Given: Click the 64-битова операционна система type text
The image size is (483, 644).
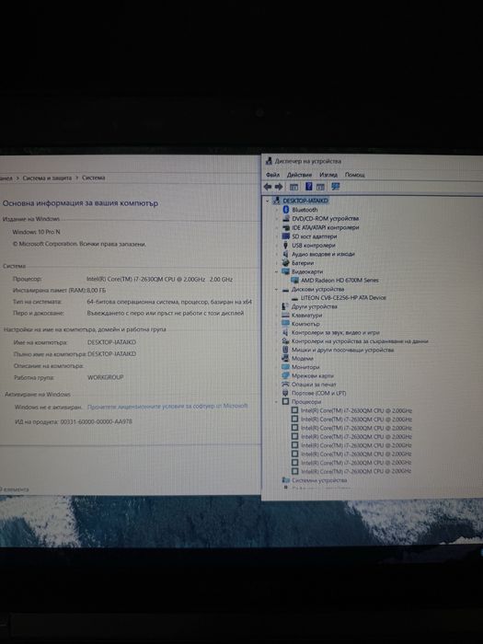Looking at the screenshot, I should (x=169, y=302).
